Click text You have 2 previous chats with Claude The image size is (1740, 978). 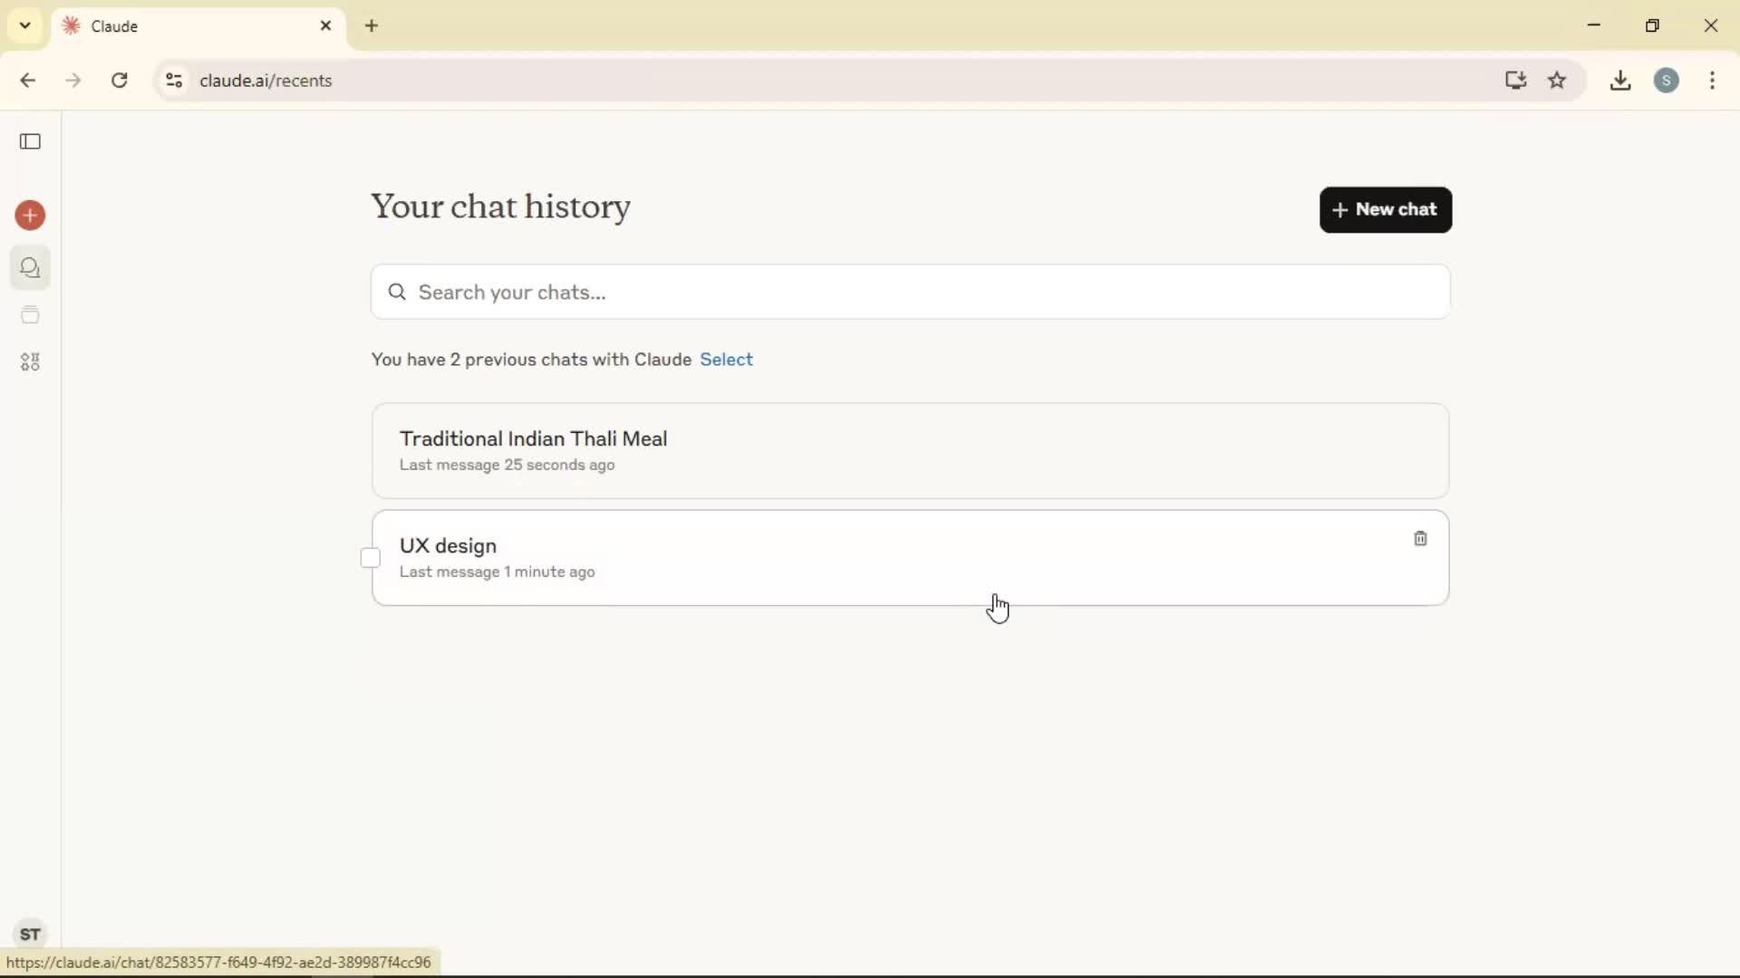(531, 360)
